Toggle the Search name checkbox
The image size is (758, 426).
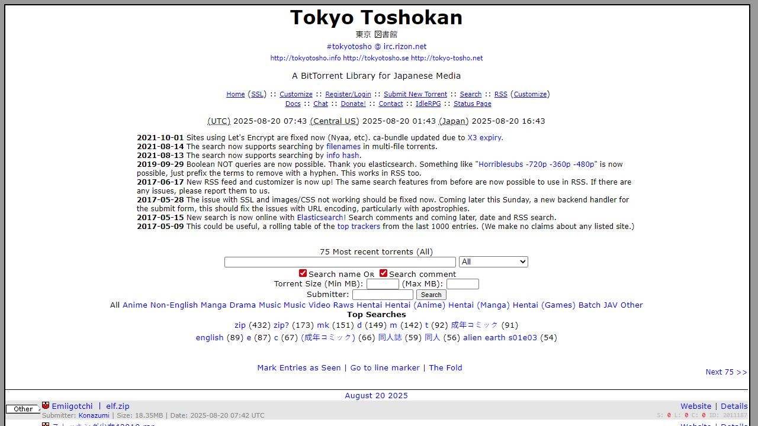(303, 273)
